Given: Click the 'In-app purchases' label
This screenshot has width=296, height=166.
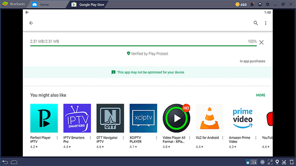Looking at the screenshot, I should (253, 61).
